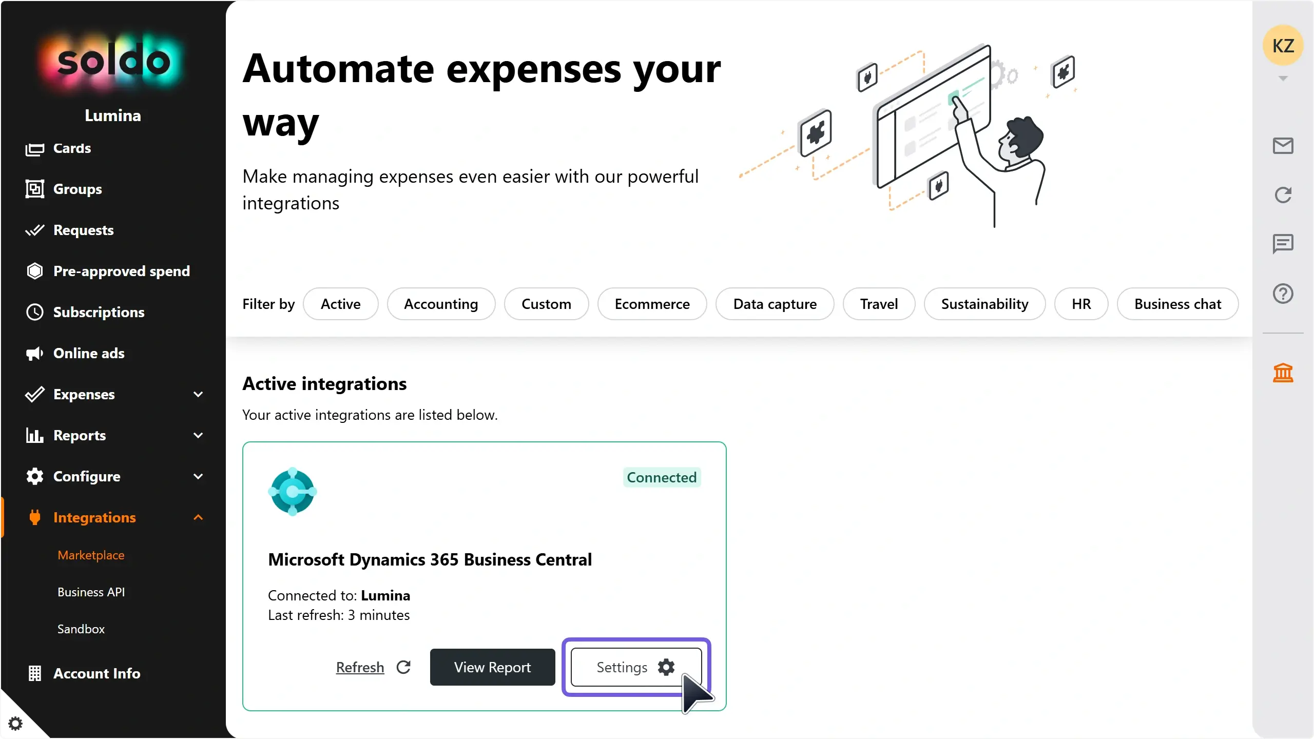
Task: Click the Refresh link
Action: (x=360, y=667)
